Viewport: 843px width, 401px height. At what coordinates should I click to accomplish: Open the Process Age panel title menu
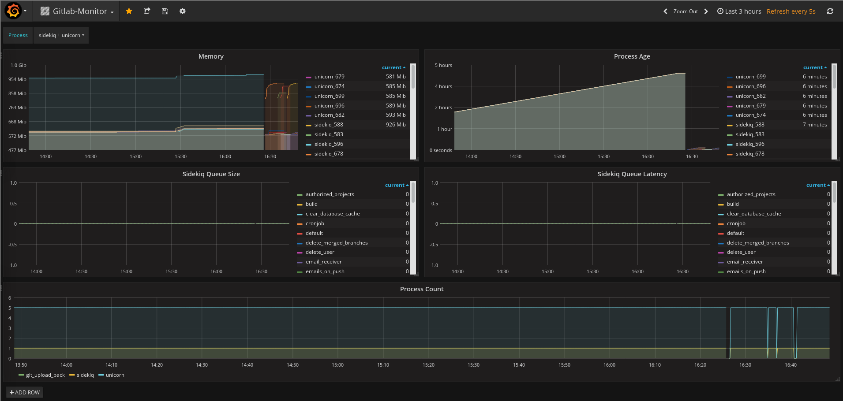[x=632, y=56]
